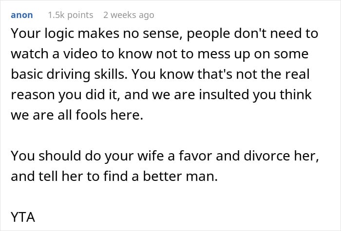Click the word "video" in the comment
The image size is (341, 231).
pyautogui.click(x=80, y=54)
